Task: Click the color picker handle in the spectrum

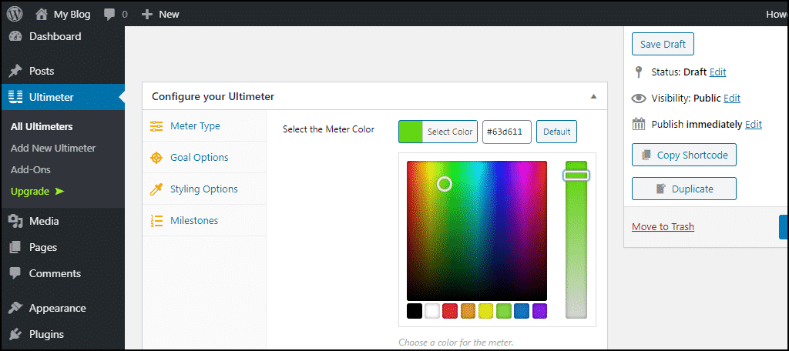Action: (x=445, y=183)
